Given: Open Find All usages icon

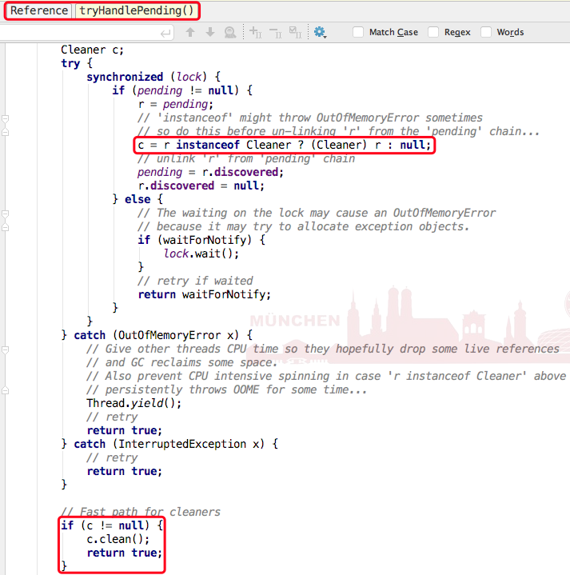Looking at the screenshot, I should coord(230,33).
